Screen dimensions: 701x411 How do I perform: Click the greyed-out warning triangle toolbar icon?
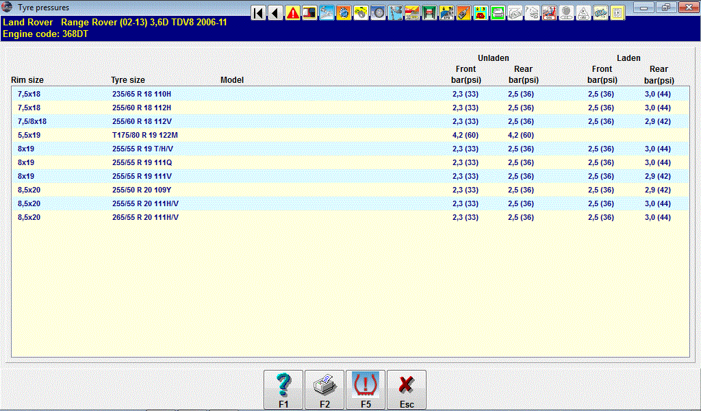583,13
